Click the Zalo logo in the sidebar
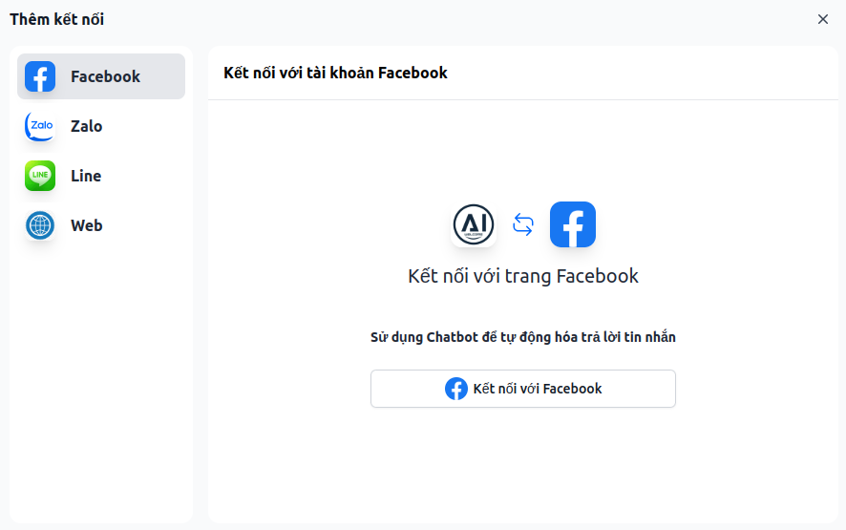Screen dimensions: 846x530 coord(40,126)
